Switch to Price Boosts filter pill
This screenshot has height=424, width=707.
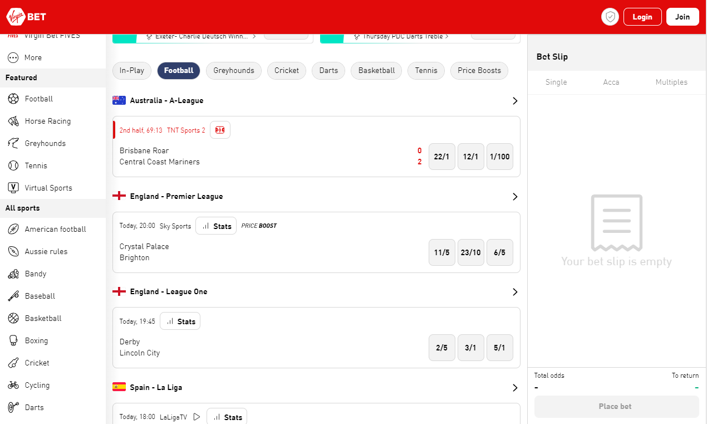click(x=479, y=71)
